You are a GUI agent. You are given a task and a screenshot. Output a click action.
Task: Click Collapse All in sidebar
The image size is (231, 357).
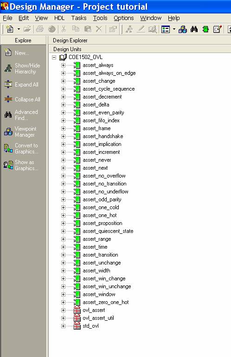coord(22,99)
